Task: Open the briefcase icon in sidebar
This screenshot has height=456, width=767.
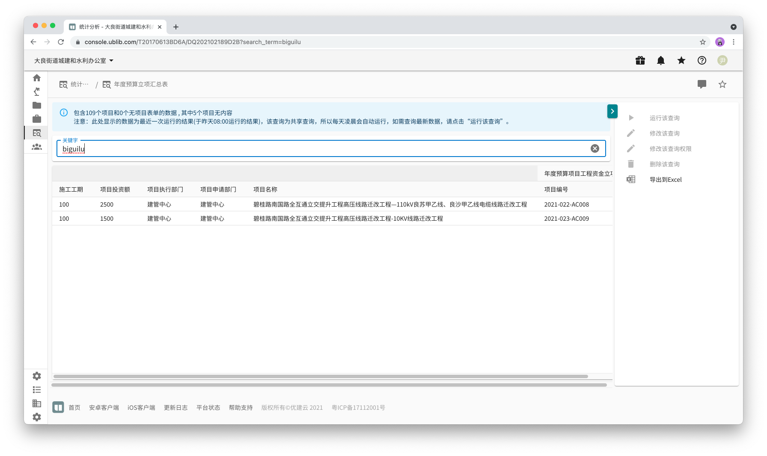Action: (37, 119)
